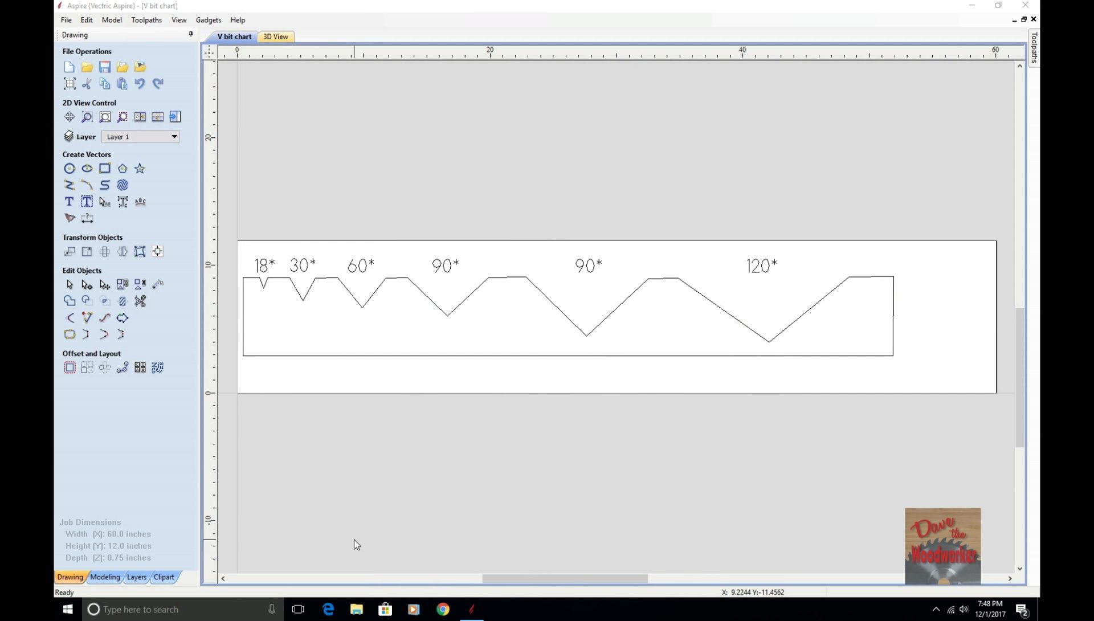Click the Windows Start button
This screenshot has width=1094, height=621.
tap(67, 609)
